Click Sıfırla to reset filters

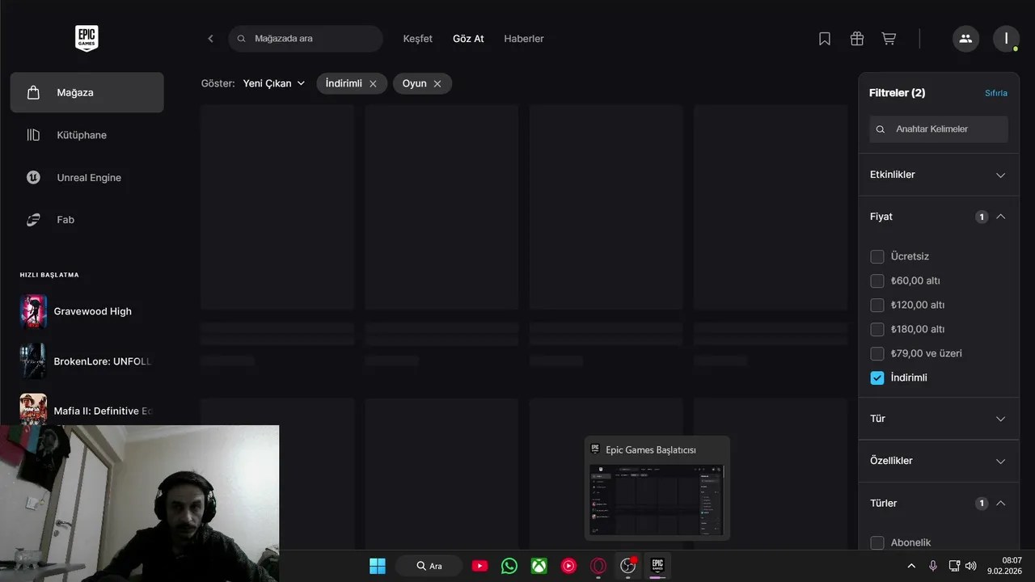pos(996,93)
